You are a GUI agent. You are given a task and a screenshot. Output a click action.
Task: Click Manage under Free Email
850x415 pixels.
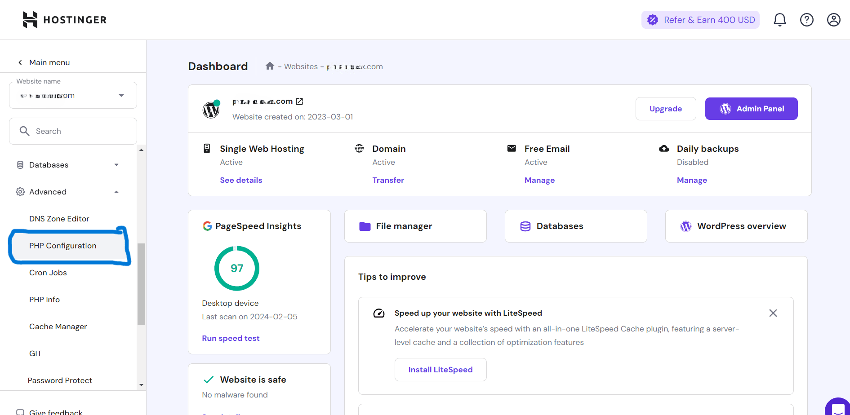[x=540, y=180]
